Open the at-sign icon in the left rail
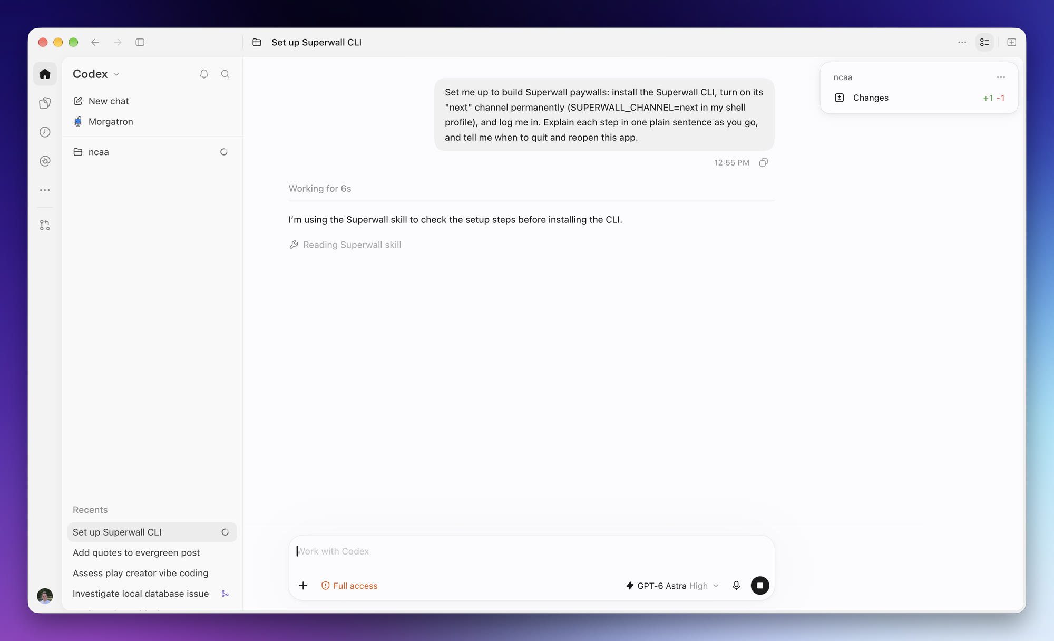 (x=45, y=161)
